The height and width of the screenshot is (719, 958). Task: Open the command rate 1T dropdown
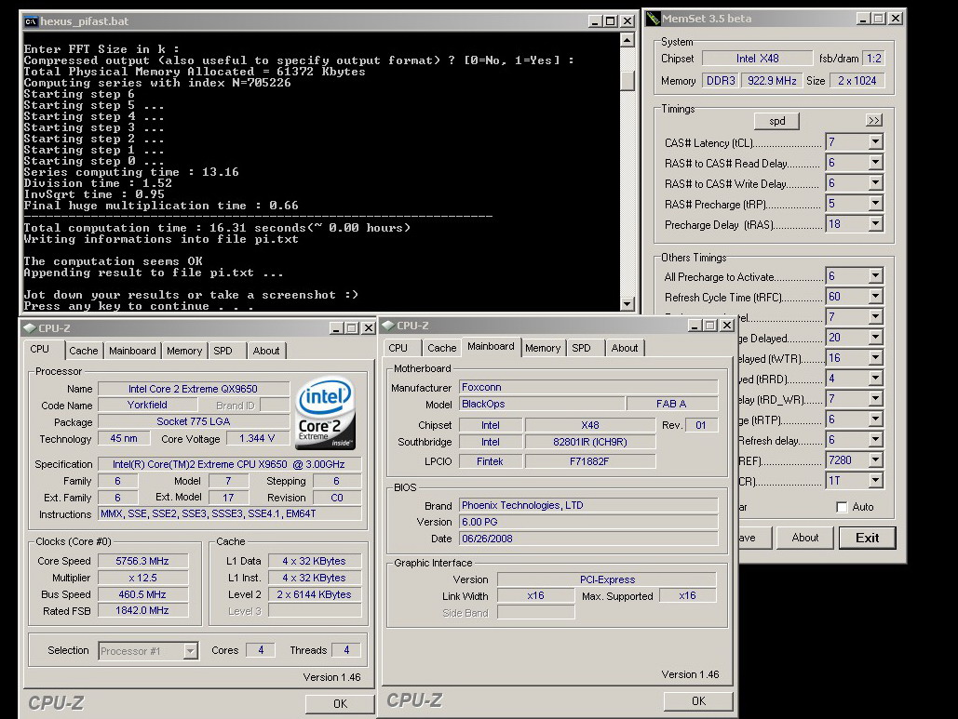coord(875,481)
